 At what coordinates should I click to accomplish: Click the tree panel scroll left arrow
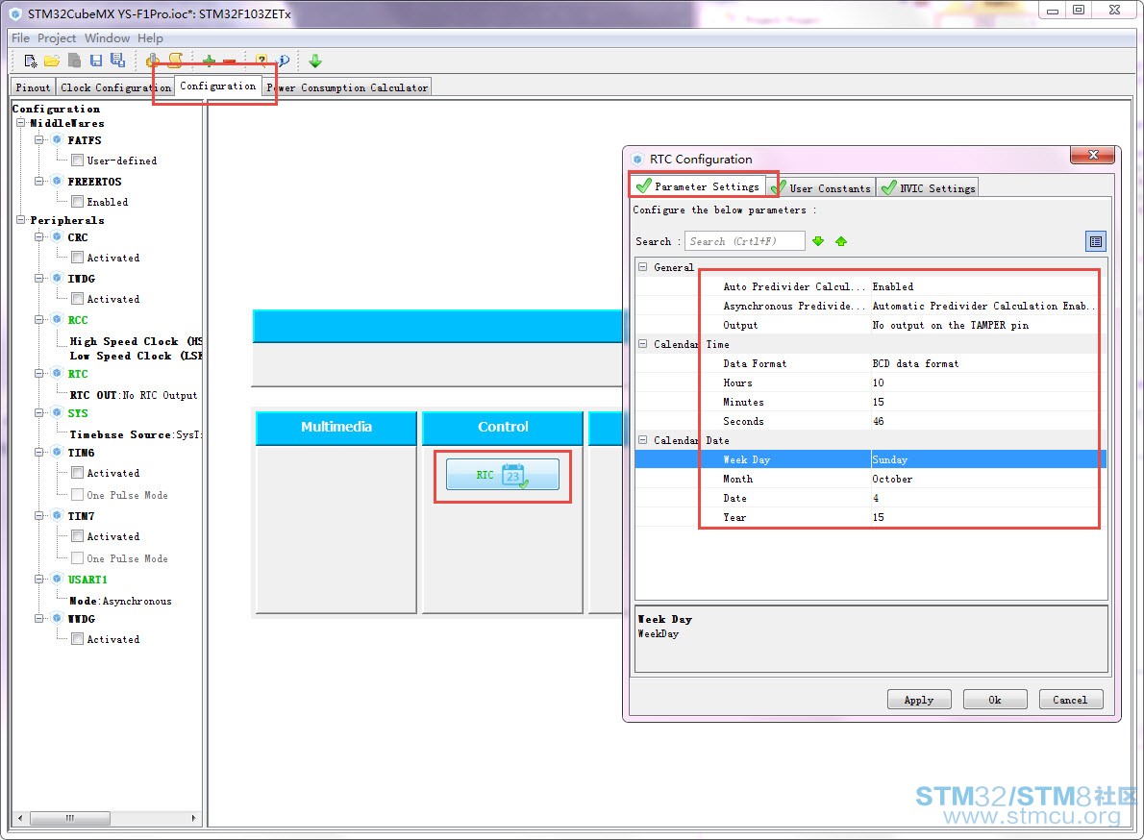(19, 818)
